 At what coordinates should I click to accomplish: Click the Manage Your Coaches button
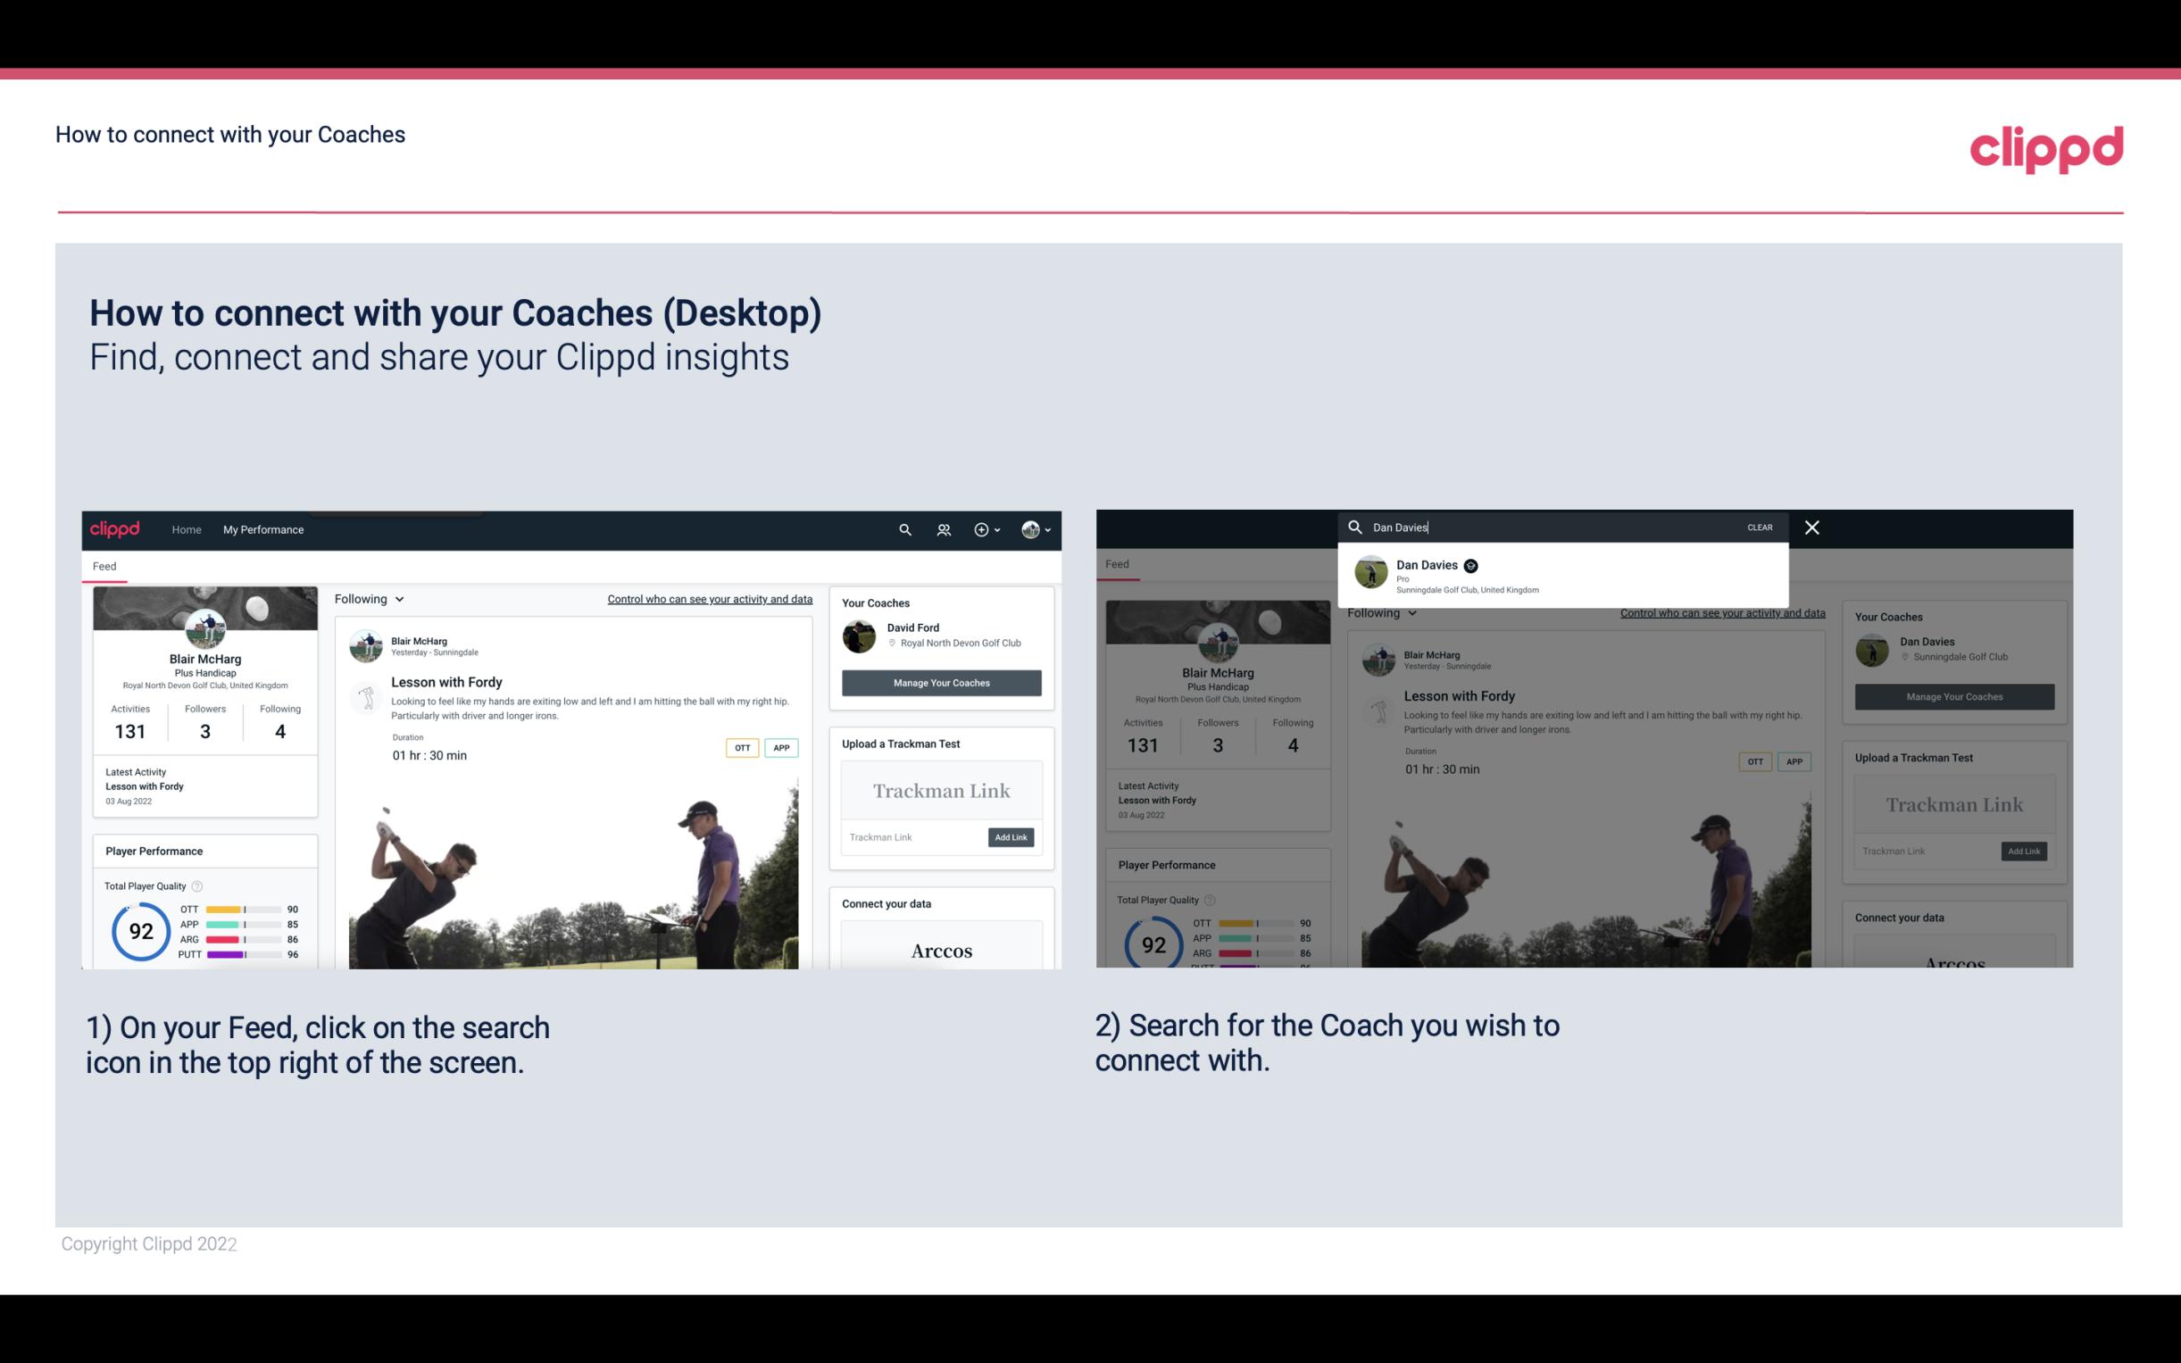939,682
